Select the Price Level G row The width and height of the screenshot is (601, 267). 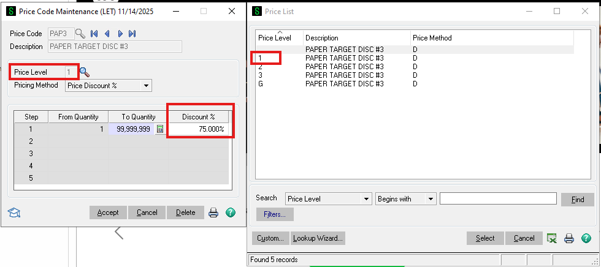coord(343,84)
